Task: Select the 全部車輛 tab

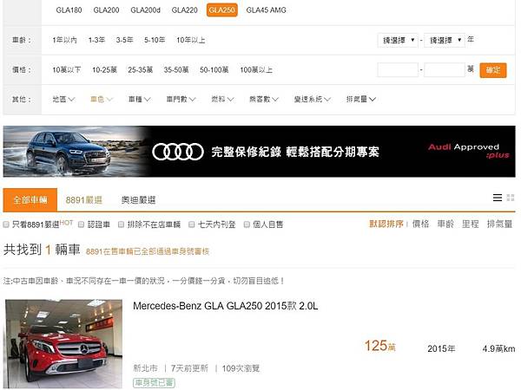Action: [x=30, y=200]
